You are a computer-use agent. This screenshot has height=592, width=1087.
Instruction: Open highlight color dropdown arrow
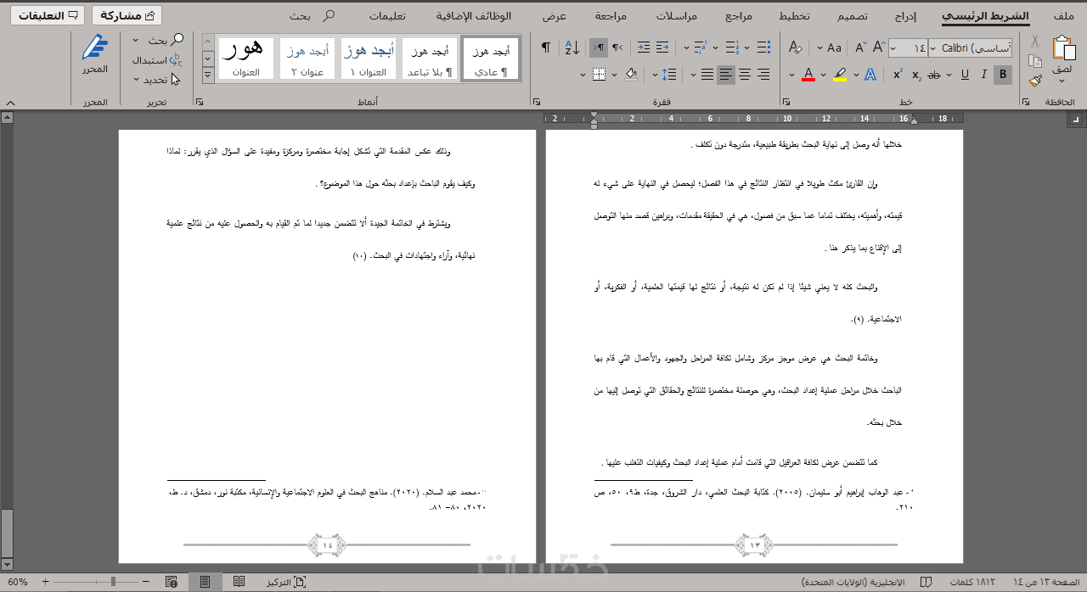point(823,75)
